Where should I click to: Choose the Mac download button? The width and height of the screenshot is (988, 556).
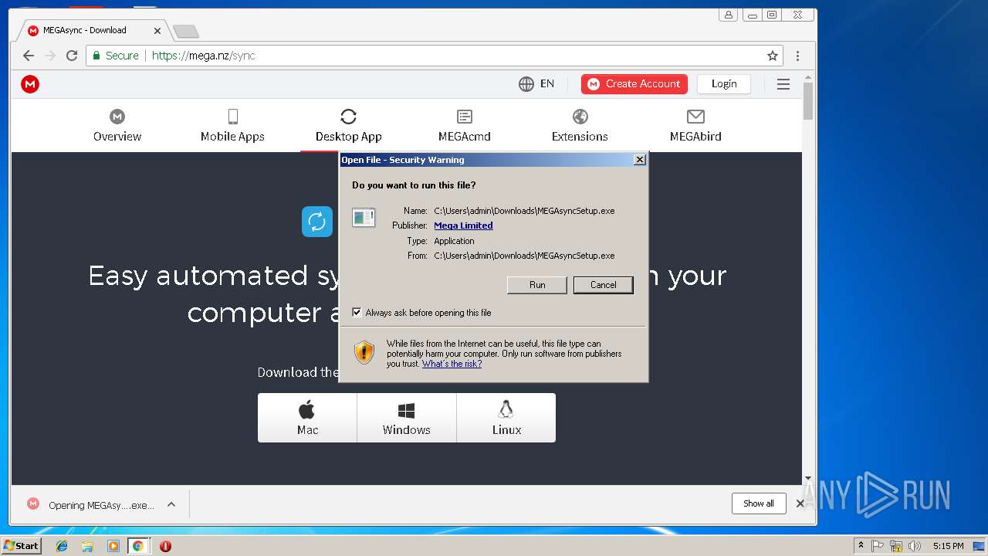click(307, 418)
